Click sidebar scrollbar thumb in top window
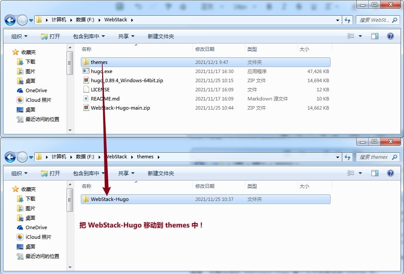The width and height of the screenshot is (404, 274). [70, 63]
